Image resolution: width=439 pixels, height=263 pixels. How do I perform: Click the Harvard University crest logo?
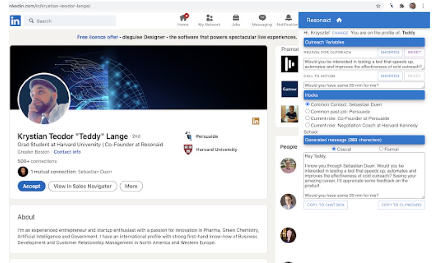coord(188,149)
